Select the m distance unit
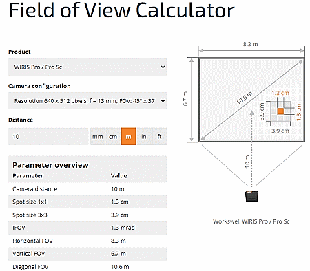This screenshot has width=310, height=271. coord(128,137)
